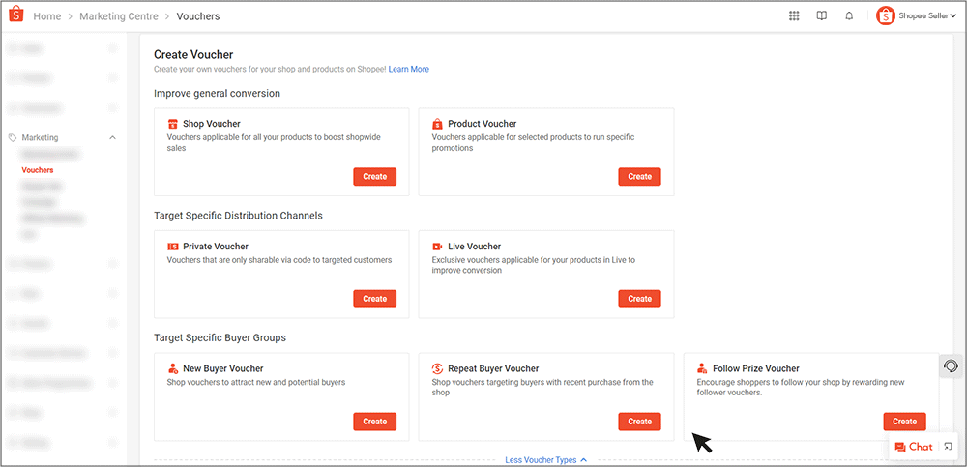Screen dimensions: 967x467
Task: Click the Repeat Buyer Voucher title
Action: pos(493,369)
